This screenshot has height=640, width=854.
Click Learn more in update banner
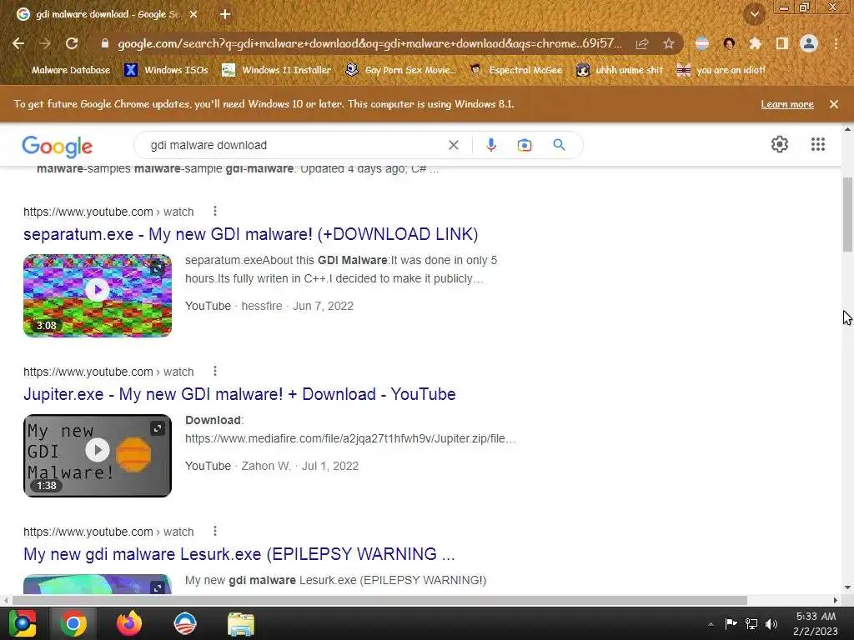pos(787,104)
